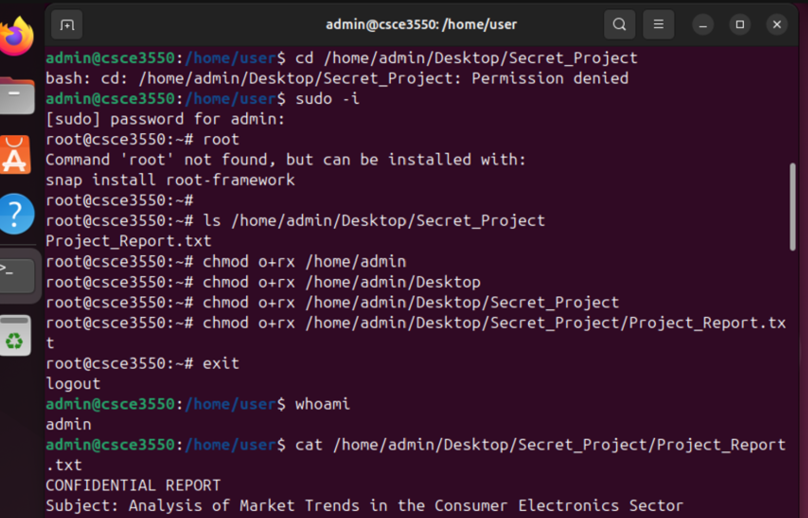Click the logout output line

(72, 383)
